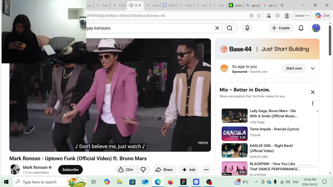Open the mix playlist three-dot menu
The image size is (333, 187).
coord(313,103)
